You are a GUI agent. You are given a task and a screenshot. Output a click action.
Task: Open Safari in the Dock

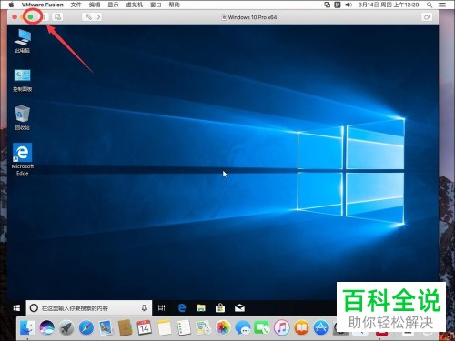point(86,327)
